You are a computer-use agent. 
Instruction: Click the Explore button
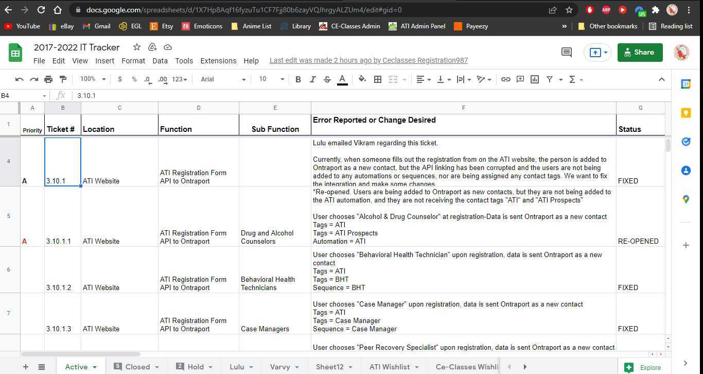[643, 367]
